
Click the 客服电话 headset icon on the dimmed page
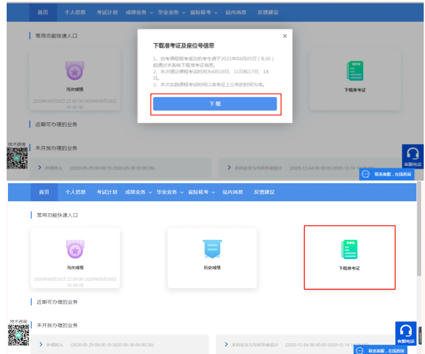tap(412, 157)
